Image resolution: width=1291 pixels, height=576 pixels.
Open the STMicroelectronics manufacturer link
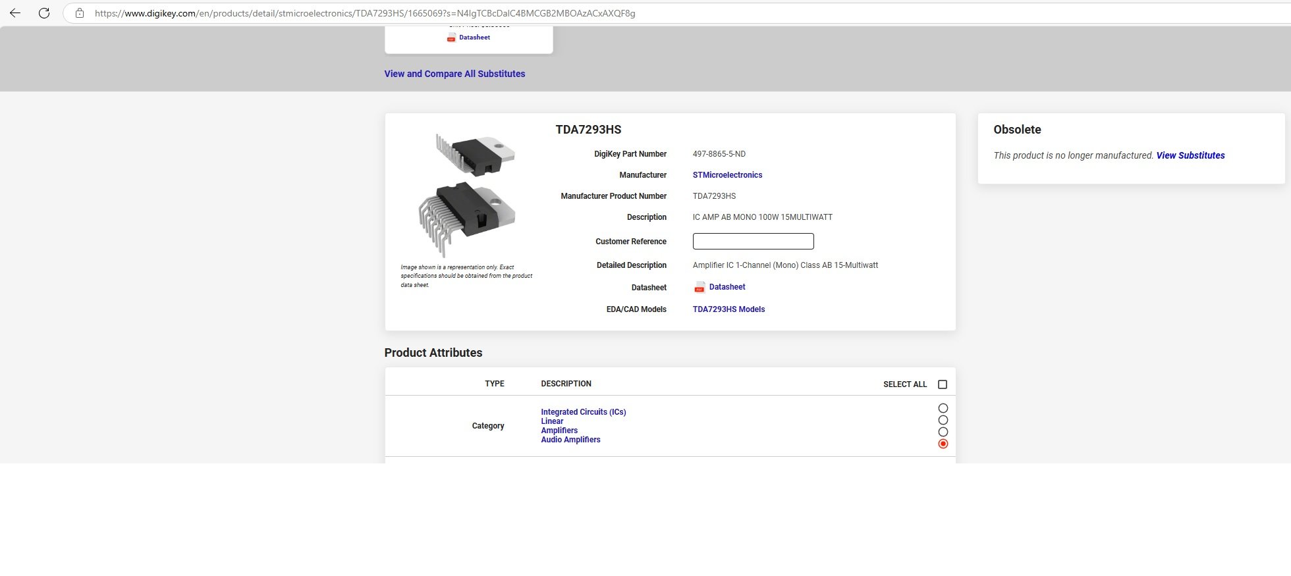click(727, 175)
